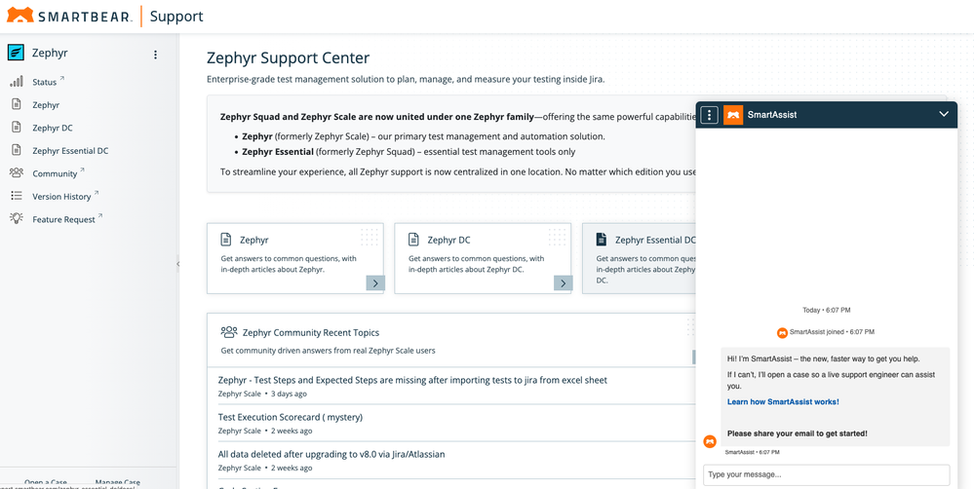Click the Zephyr Essential DC card document icon
The height and width of the screenshot is (489, 974).
(x=601, y=240)
